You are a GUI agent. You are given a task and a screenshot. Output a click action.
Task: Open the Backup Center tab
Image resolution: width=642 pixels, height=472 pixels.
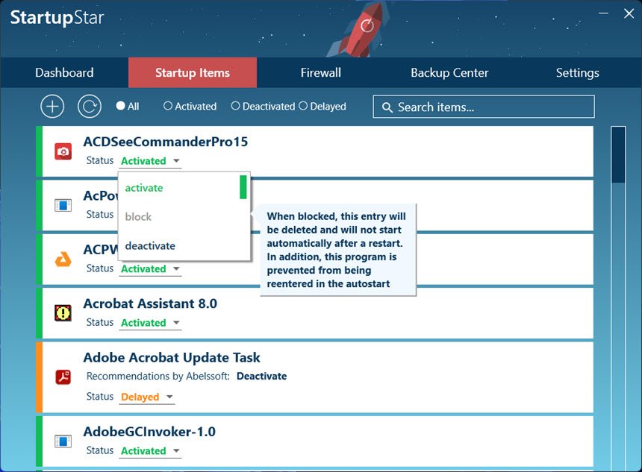449,72
